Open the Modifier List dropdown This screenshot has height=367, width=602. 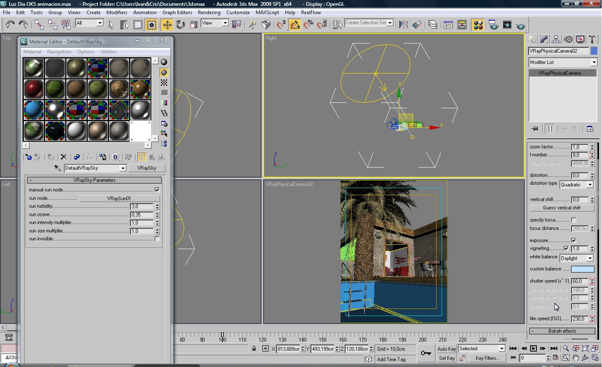pos(563,62)
